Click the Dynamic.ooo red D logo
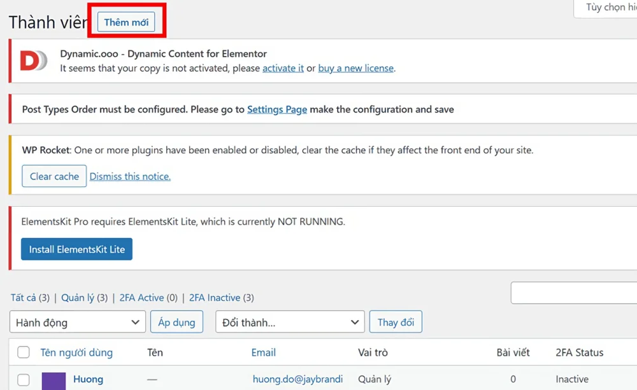The image size is (637, 390). click(34, 61)
